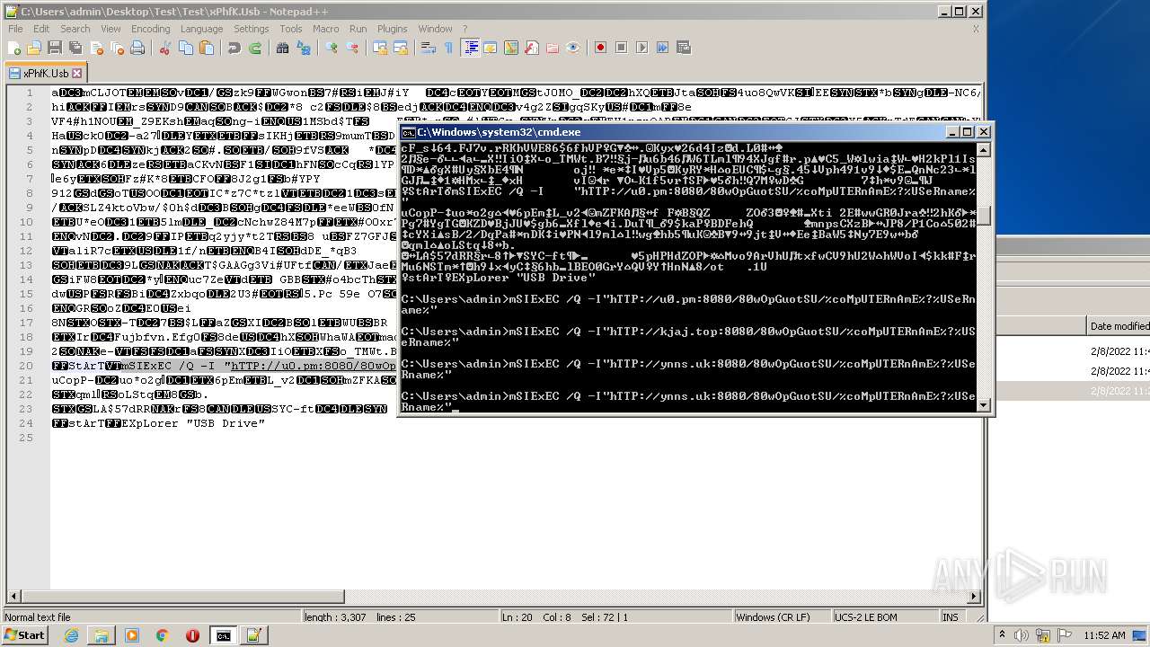The image size is (1150, 647).
Task: Open Chrome from the taskbar
Action: click(162, 635)
